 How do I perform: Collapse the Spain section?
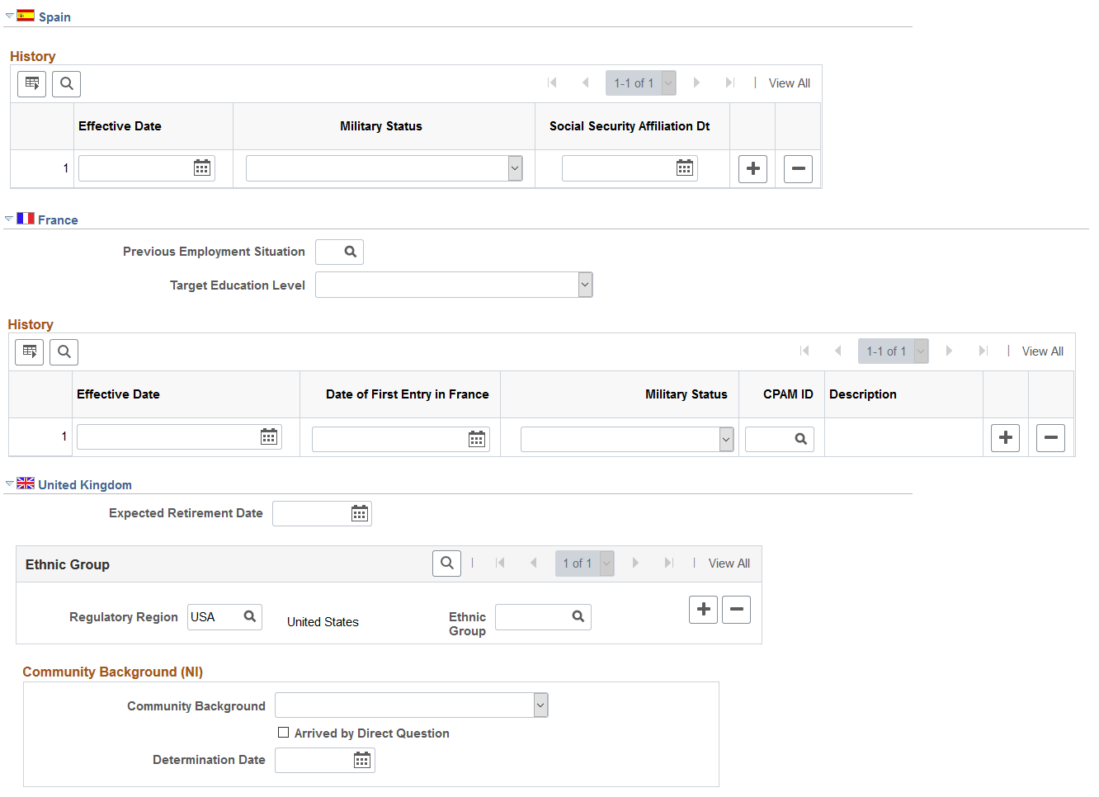pyautogui.click(x=10, y=16)
